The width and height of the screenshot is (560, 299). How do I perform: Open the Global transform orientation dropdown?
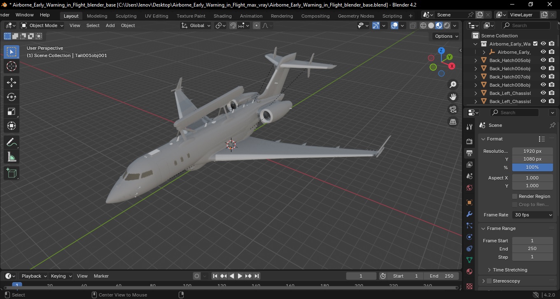pos(196,25)
